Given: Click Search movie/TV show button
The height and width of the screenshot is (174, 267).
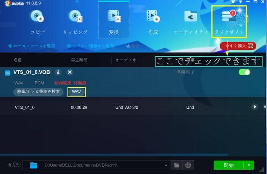Looking at the screenshot, I should (38, 92).
